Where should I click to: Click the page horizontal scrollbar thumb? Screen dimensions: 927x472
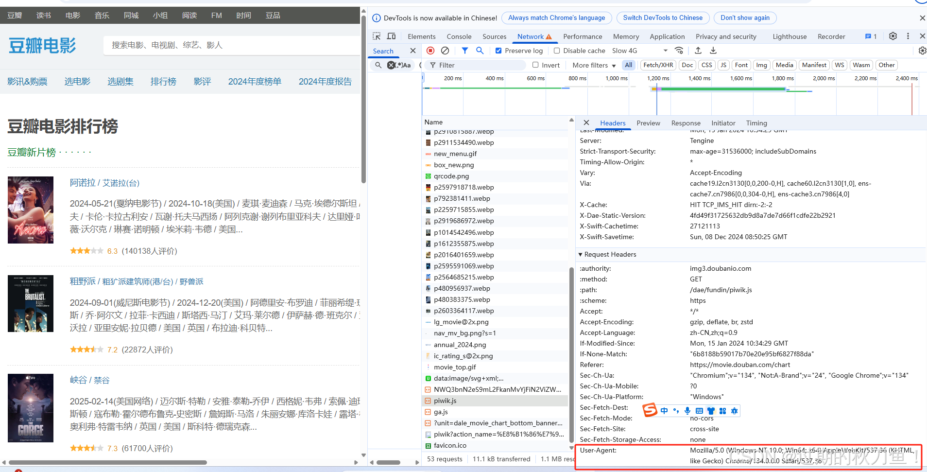click(x=108, y=462)
